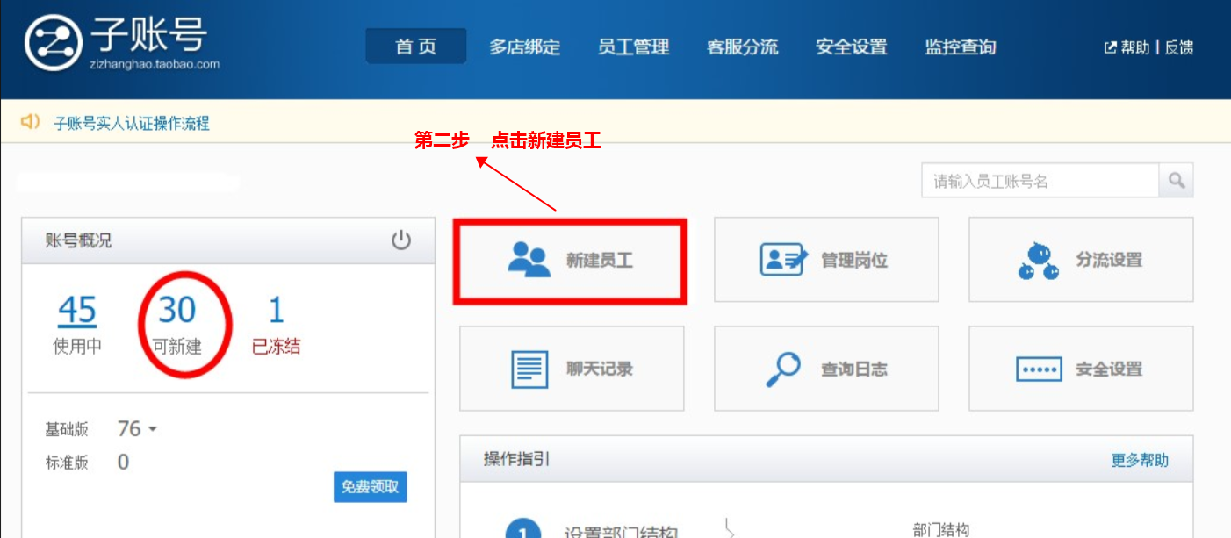Click the 45 使用中 count link
Image resolution: width=1231 pixels, height=538 pixels.
point(77,311)
